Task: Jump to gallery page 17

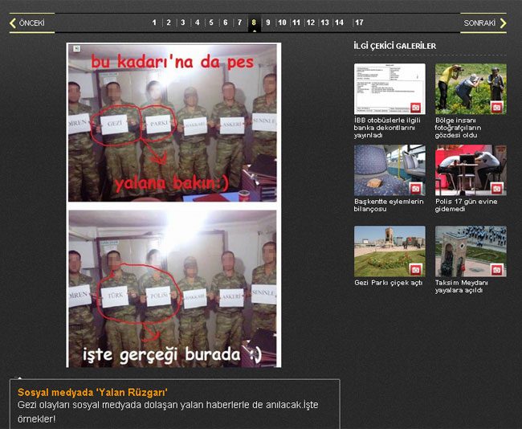Action: coord(358,22)
